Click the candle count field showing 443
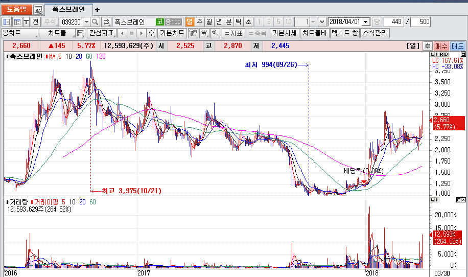This screenshot has width=468, height=277. 393,22
